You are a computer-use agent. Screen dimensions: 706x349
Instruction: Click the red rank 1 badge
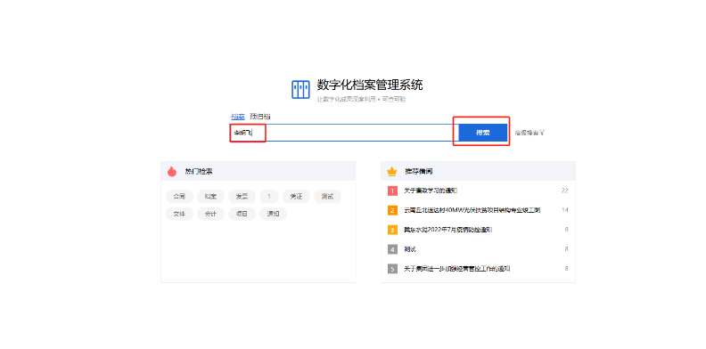pos(392,191)
